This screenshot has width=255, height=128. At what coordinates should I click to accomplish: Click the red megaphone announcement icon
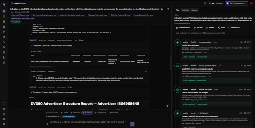(251, 4)
